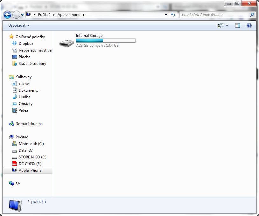The width and height of the screenshot is (259, 216).
Task: Open Domácí skupina in navigation pane
Action: (x=29, y=124)
